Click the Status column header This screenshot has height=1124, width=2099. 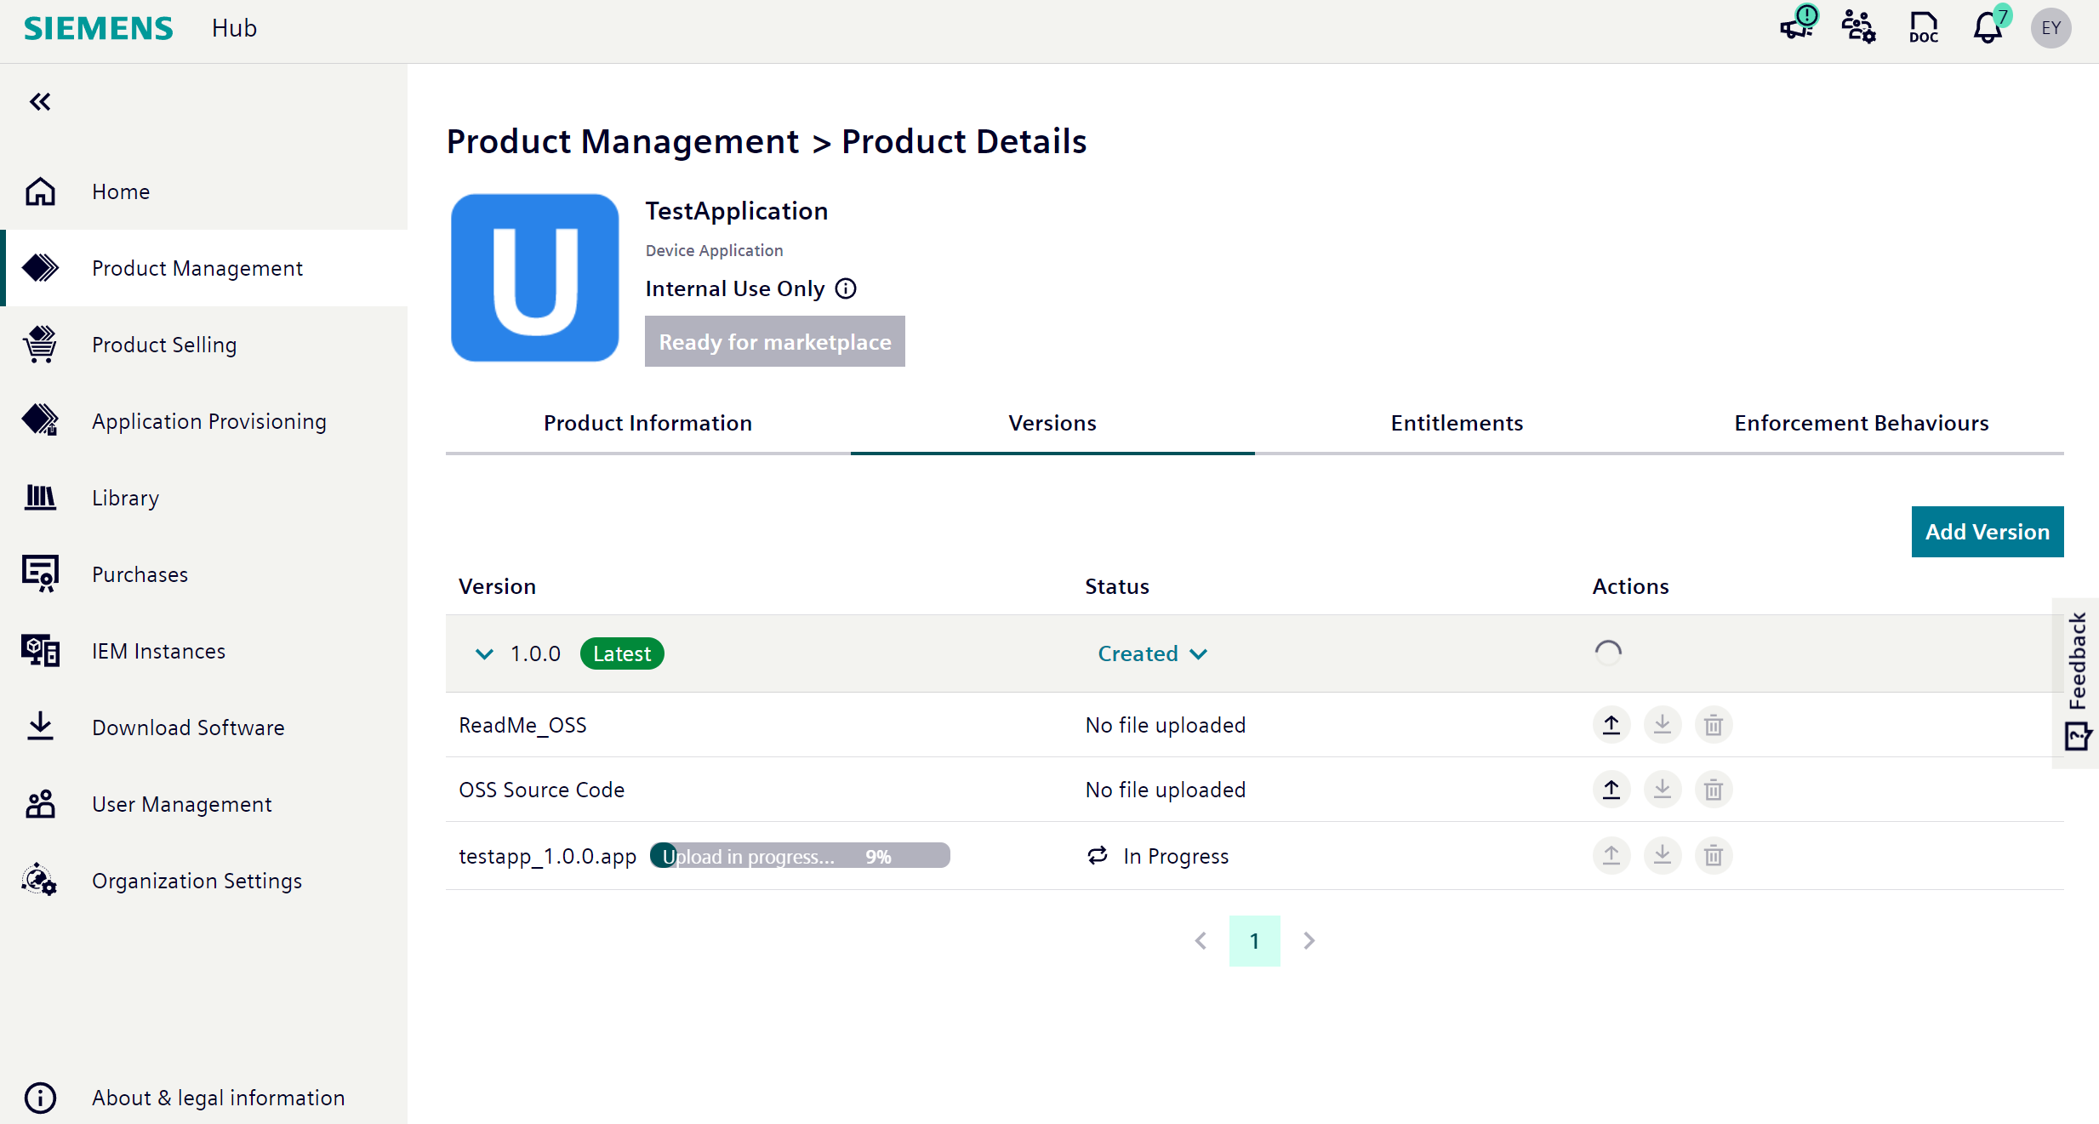tap(1117, 586)
